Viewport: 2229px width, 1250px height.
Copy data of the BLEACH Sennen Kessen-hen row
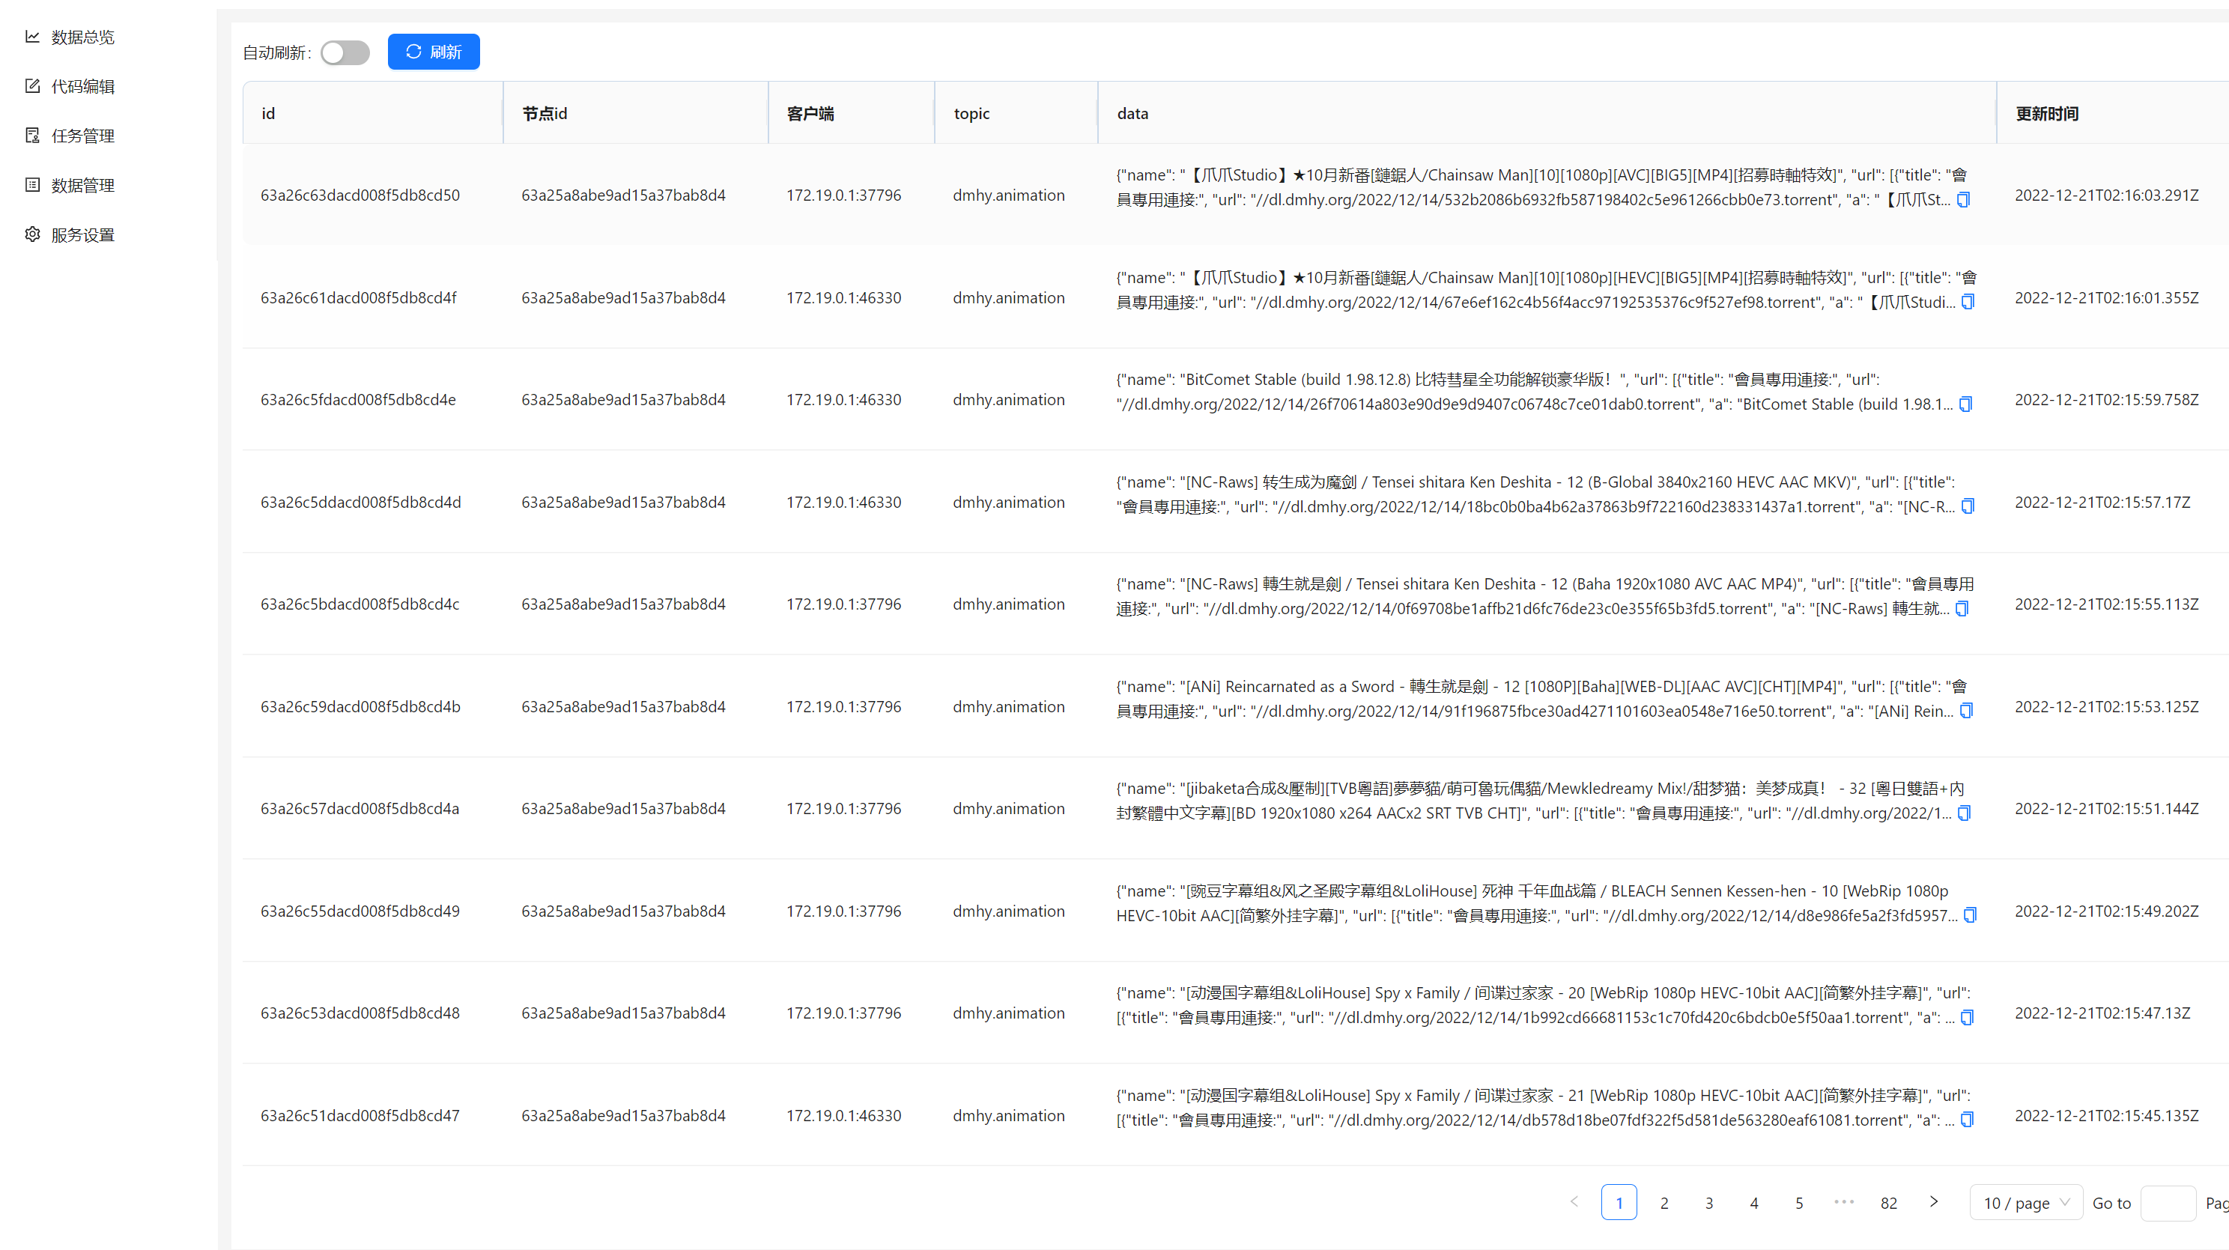[1969, 915]
